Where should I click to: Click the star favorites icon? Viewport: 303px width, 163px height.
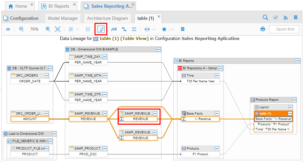click(x=164, y=29)
